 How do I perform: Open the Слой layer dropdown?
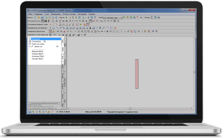[x=121, y=18]
